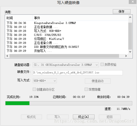Click the green write progress bar

(x=69, y=103)
